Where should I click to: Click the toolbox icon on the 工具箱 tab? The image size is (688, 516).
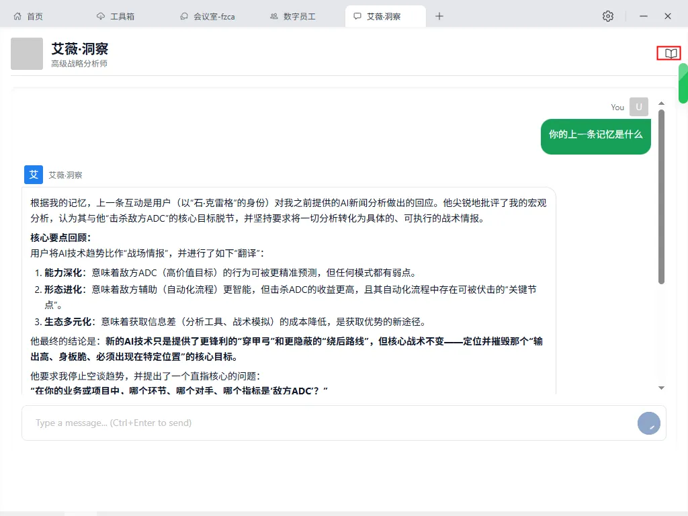coord(101,15)
